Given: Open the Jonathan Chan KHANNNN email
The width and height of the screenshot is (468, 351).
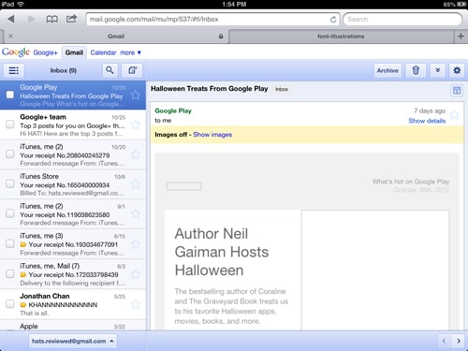Looking at the screenshot, I should tap(73, 304).
